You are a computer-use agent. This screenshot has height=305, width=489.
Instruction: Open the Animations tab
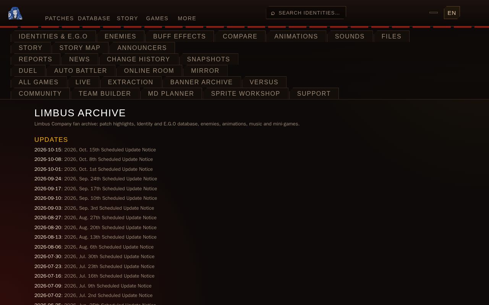point(296,36)
